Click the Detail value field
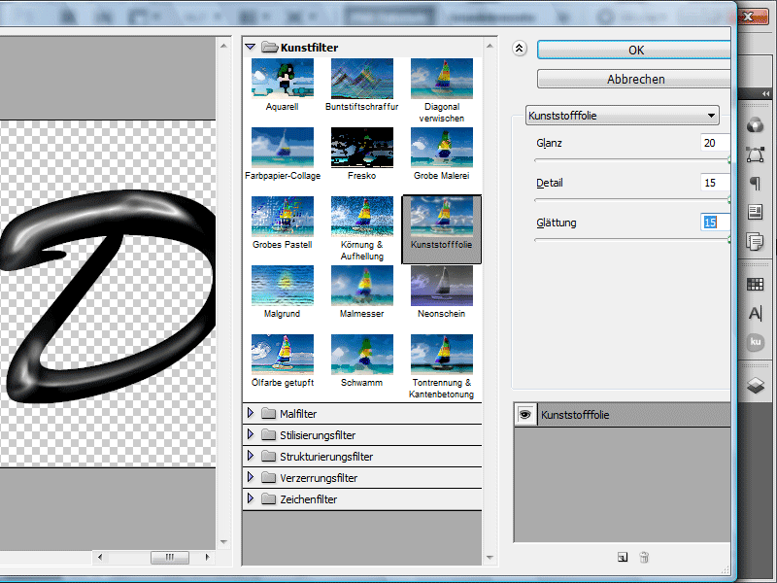The image size is (777, 583). (716, 183)
